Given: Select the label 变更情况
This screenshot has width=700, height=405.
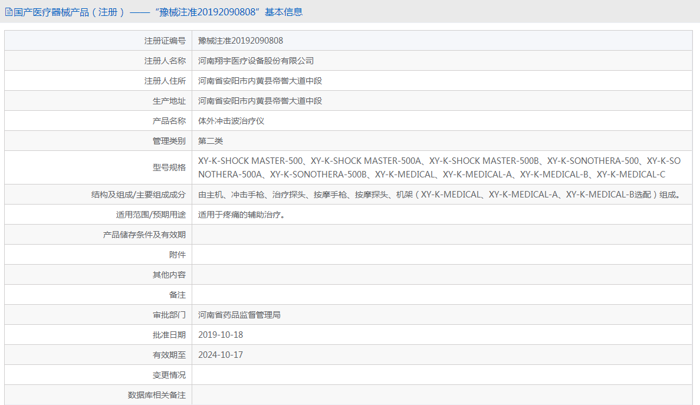Looking at the screenshot, I should pyautogui.click(x=169, y=375).
